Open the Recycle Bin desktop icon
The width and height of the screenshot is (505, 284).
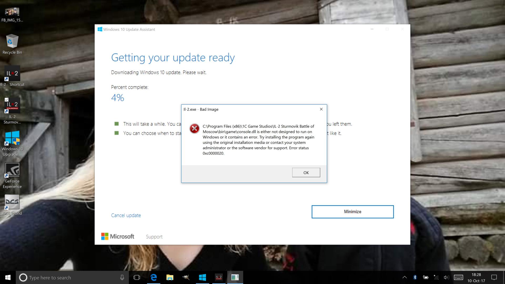(12, 42)
